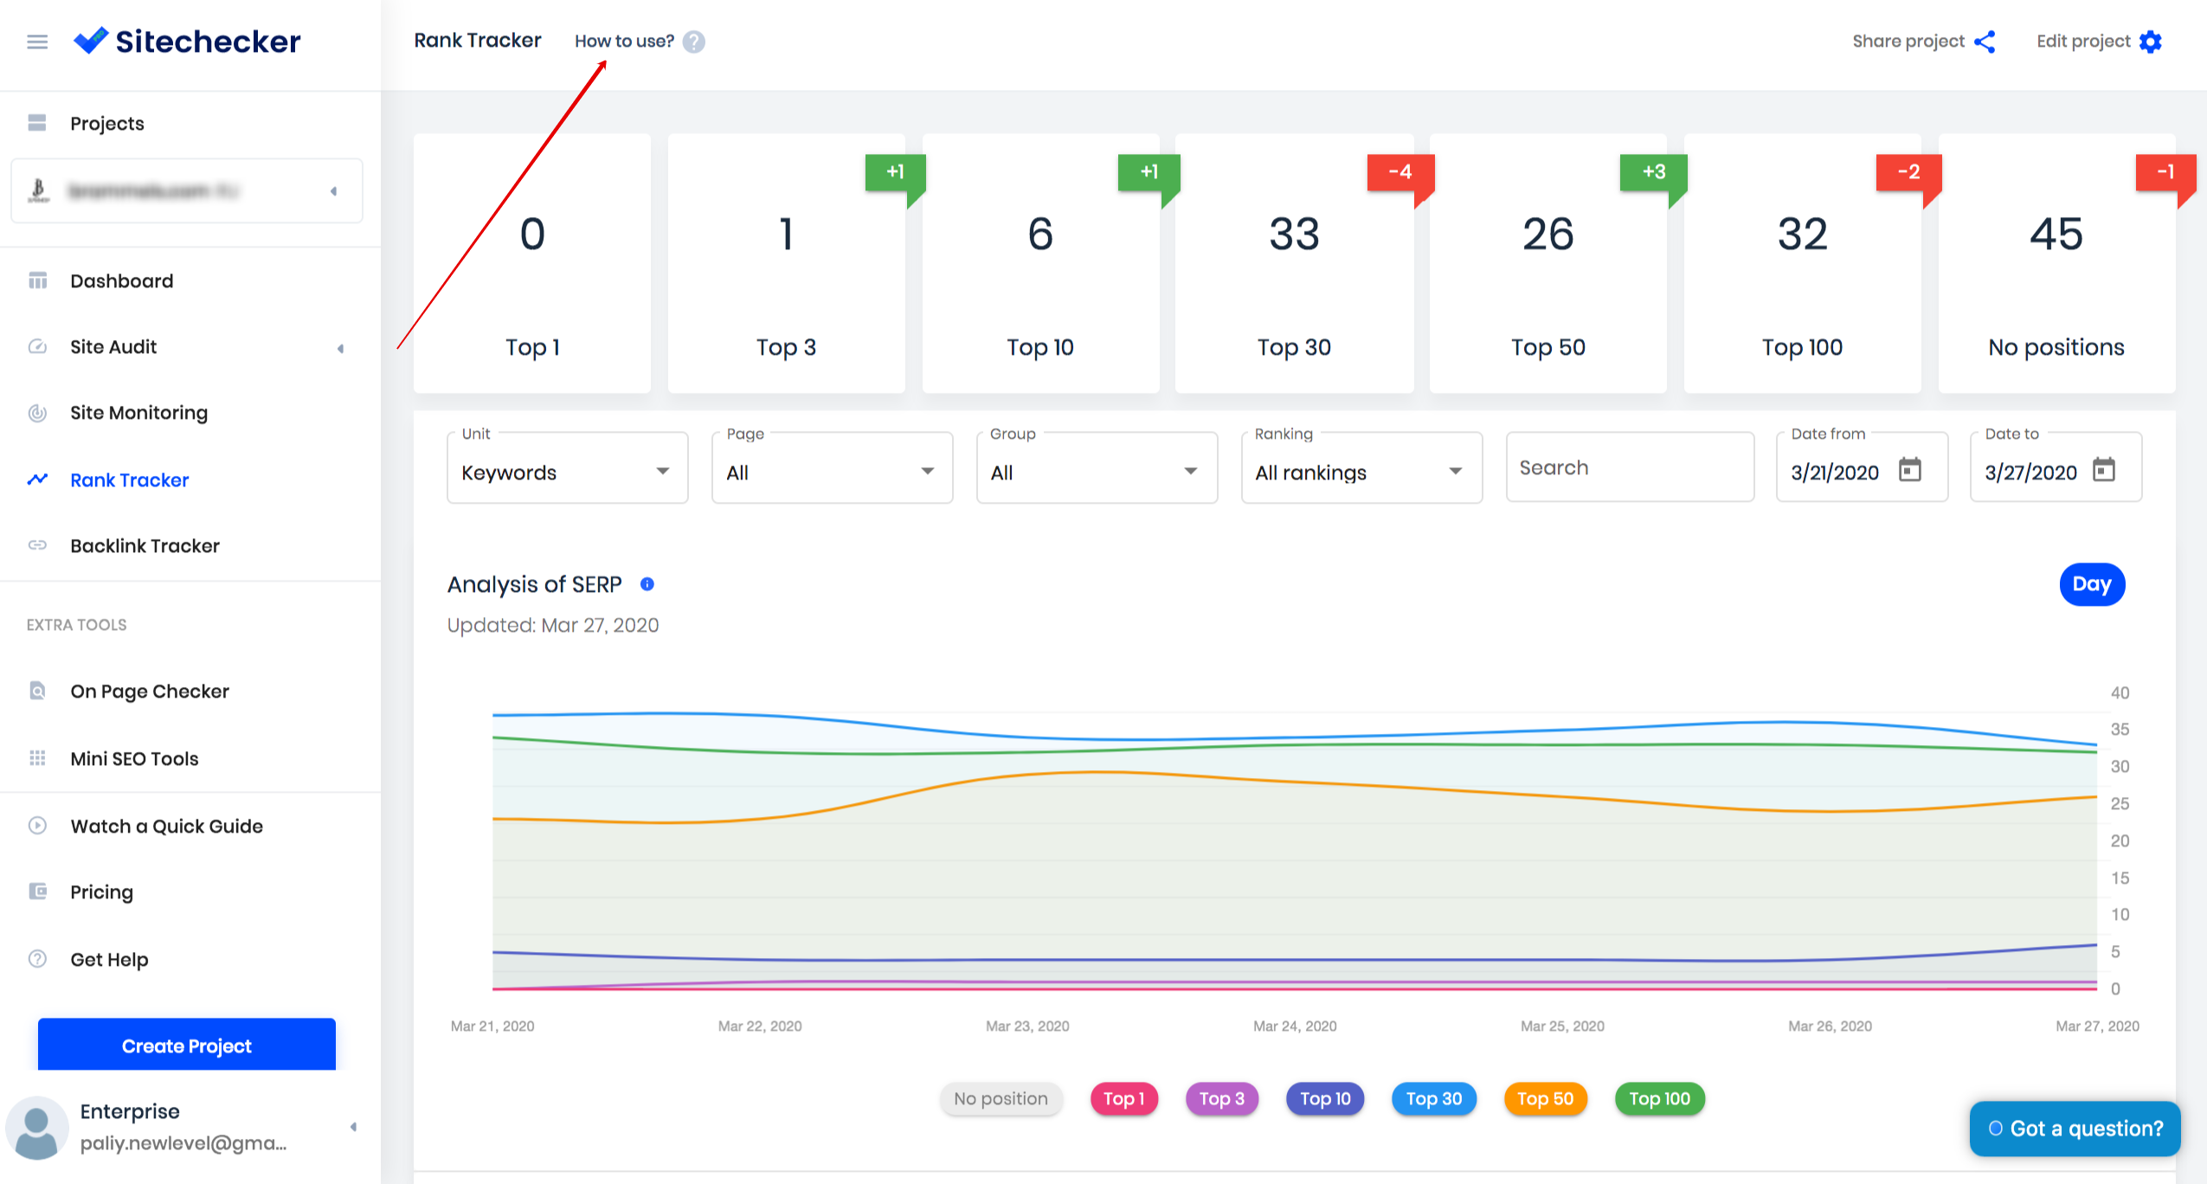2207x1184 pixels.
Task: Click the Create Project button
Action: tap(186, 1045)
